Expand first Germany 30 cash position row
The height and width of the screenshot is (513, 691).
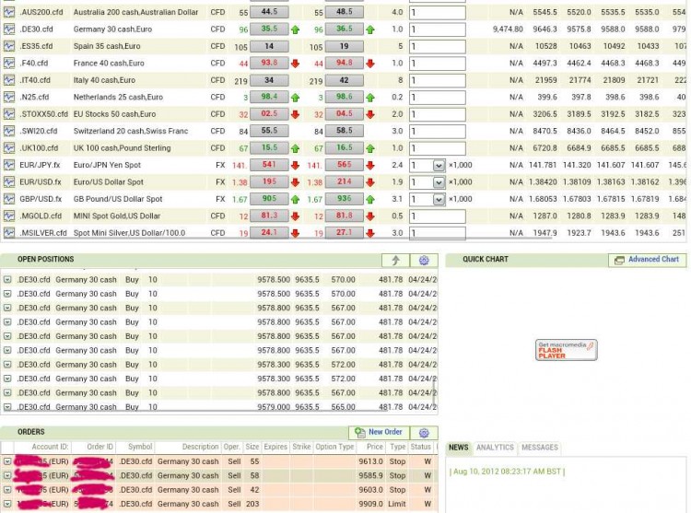(x=7, y=280)
